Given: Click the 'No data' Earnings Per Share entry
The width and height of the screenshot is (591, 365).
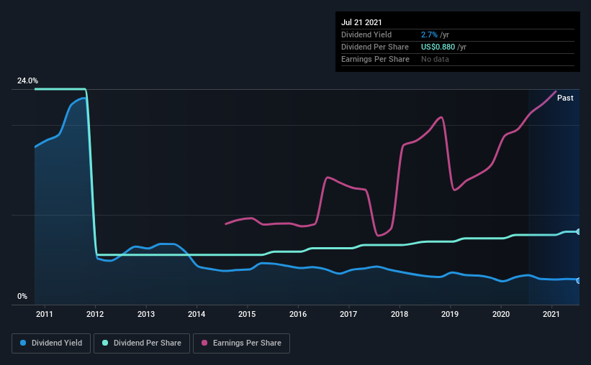Looking at the screenshot, I should (x=435, y=59).
